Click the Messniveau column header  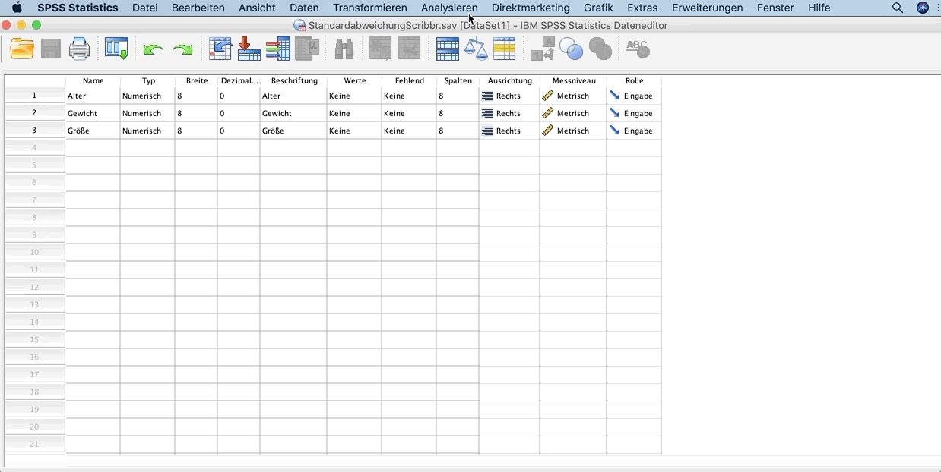[x=574, y=80]
